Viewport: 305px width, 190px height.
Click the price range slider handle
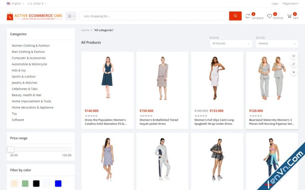click(11, 149)
